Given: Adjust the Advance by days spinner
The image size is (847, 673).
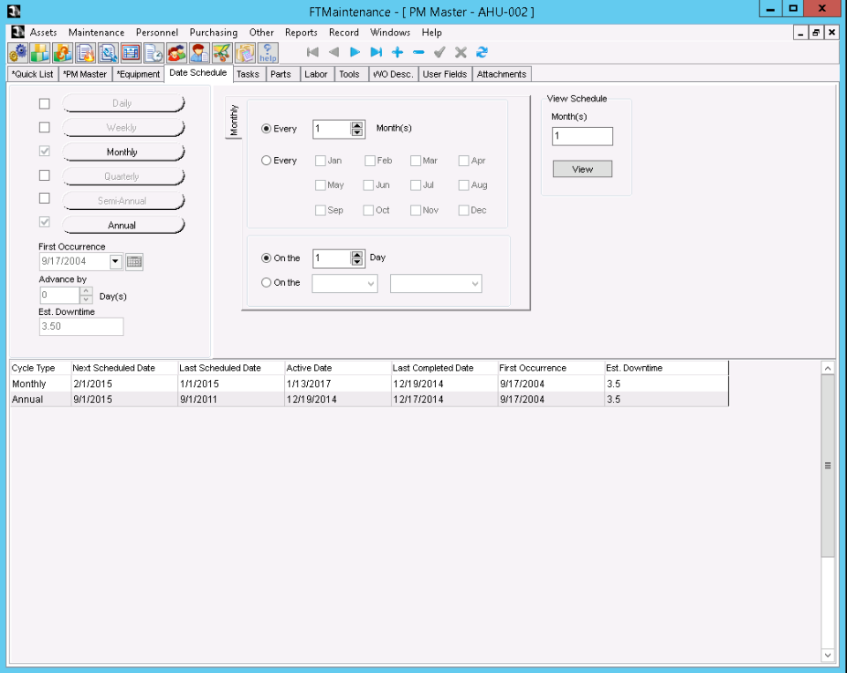Looking at the screenshot, I should (x=86, y=295).
